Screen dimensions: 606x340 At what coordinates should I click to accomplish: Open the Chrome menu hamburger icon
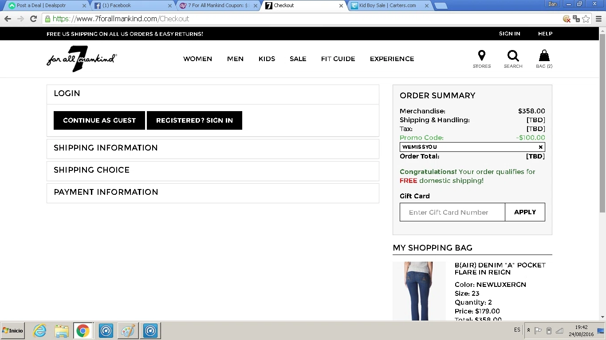[x=598, y=19]
